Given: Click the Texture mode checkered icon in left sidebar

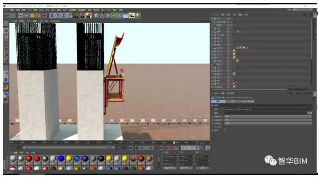Looking at the screenshot, I should tap(6, 37).
